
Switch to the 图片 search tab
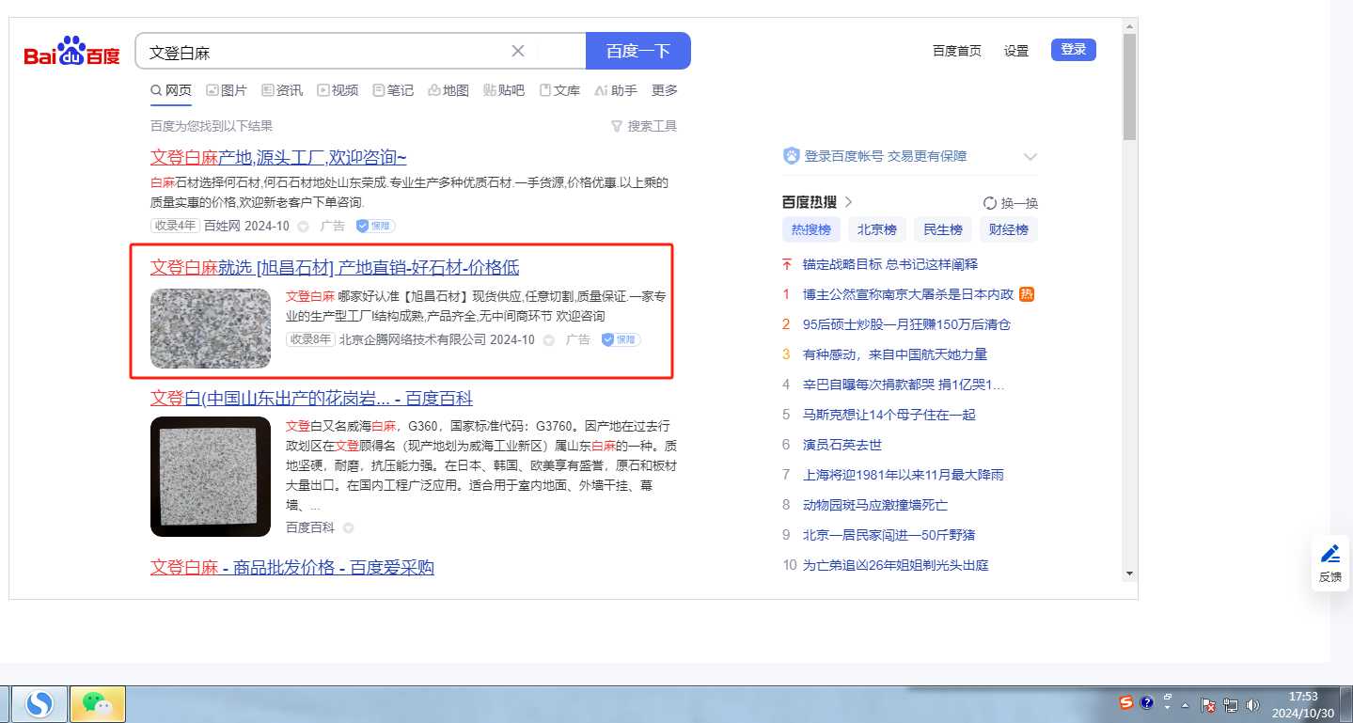226,90
